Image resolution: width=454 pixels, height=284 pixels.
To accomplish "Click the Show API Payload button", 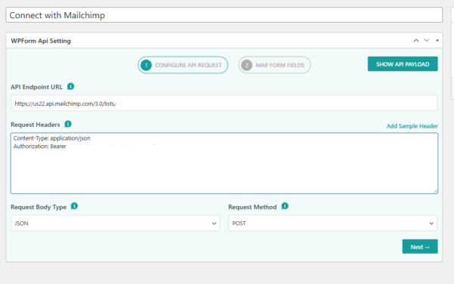I will click(403, 64).
